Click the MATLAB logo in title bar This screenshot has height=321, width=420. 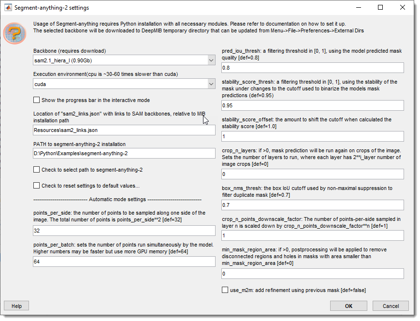(x=8, y=8)
